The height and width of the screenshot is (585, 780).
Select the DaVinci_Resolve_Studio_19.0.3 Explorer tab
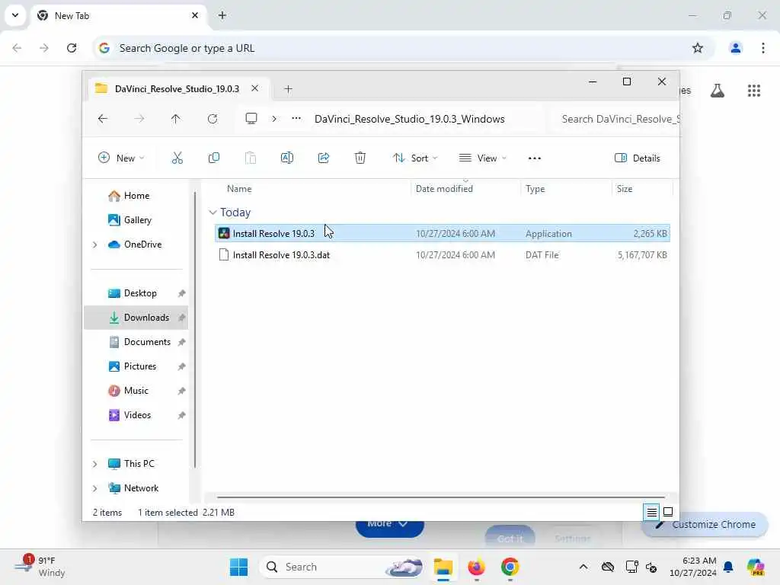[x=177, y=88]
